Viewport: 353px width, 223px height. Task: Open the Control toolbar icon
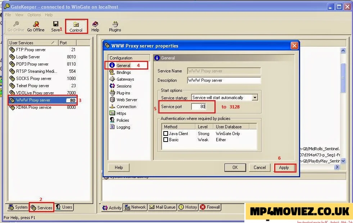click(x=76, y=24)
